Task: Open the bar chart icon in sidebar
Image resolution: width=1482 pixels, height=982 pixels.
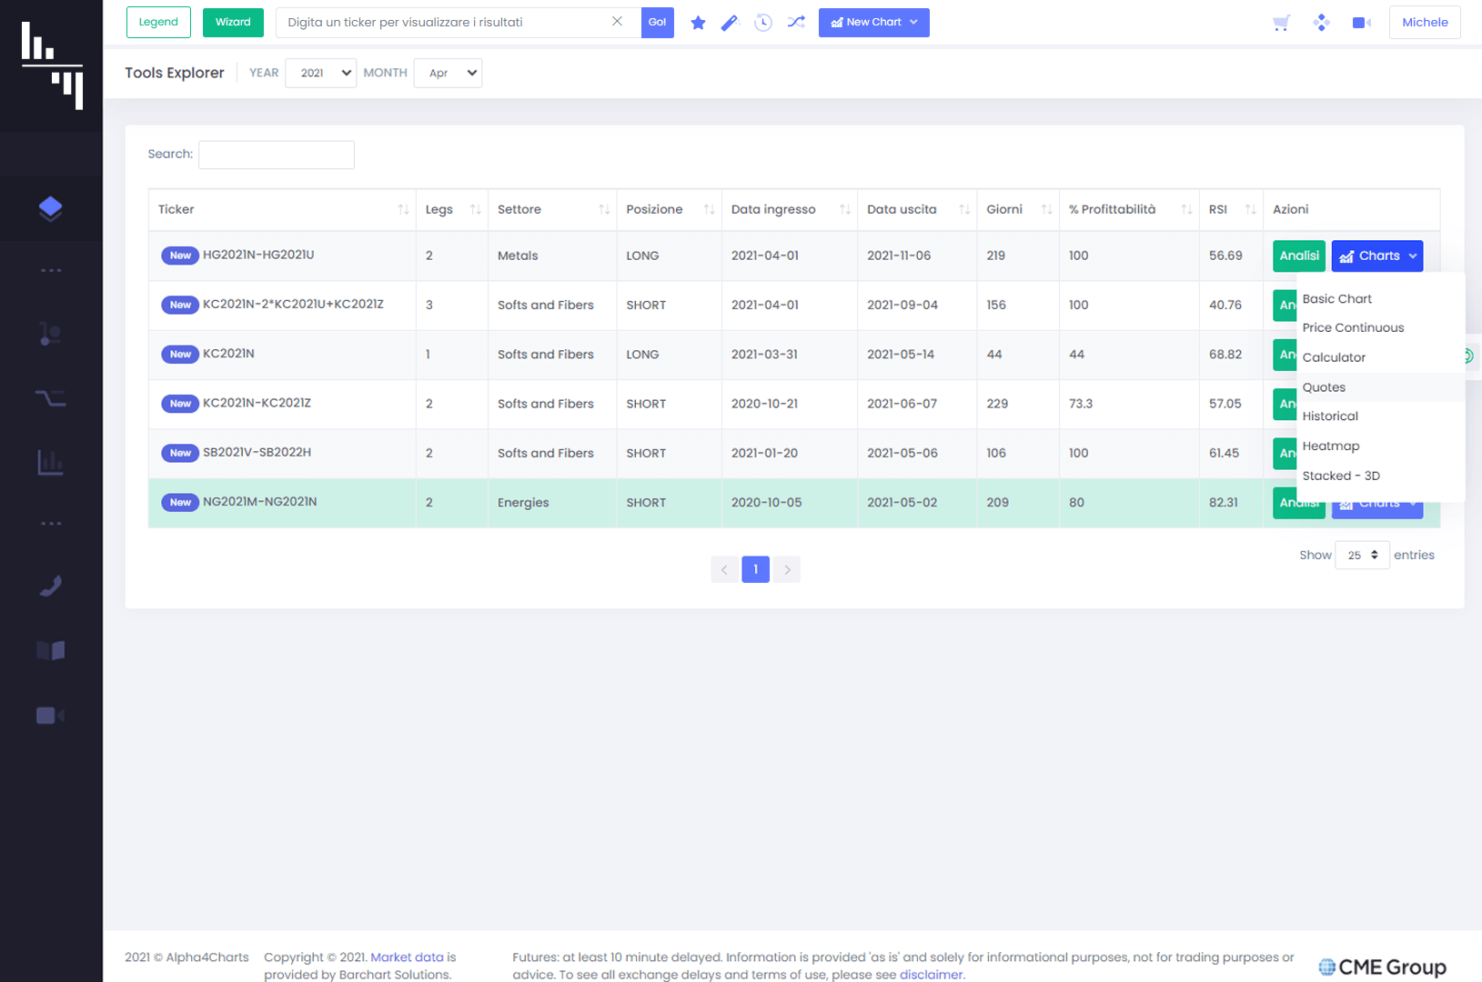Action: pos(51,463)
